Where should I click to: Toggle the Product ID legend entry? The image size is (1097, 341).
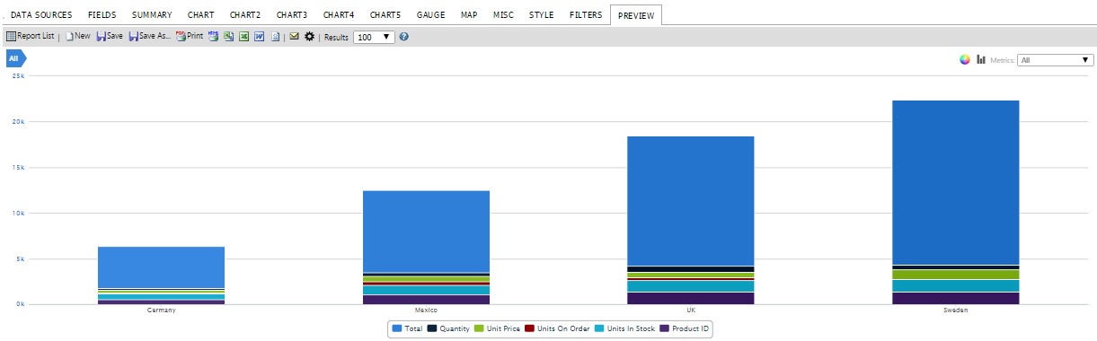[685, 329]
